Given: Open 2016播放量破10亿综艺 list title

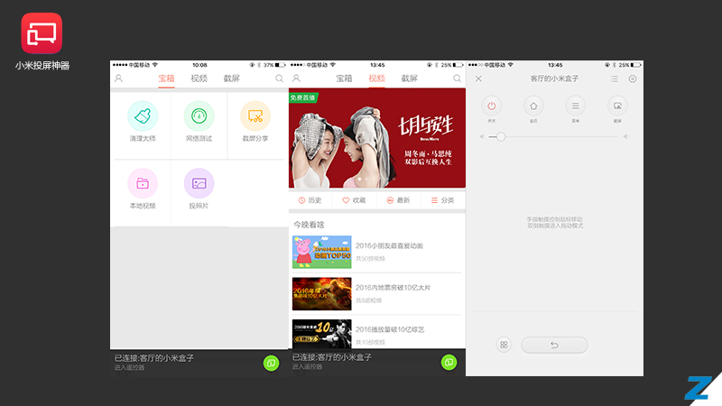Looking at the screenshot, I should (x=390, y=329).
